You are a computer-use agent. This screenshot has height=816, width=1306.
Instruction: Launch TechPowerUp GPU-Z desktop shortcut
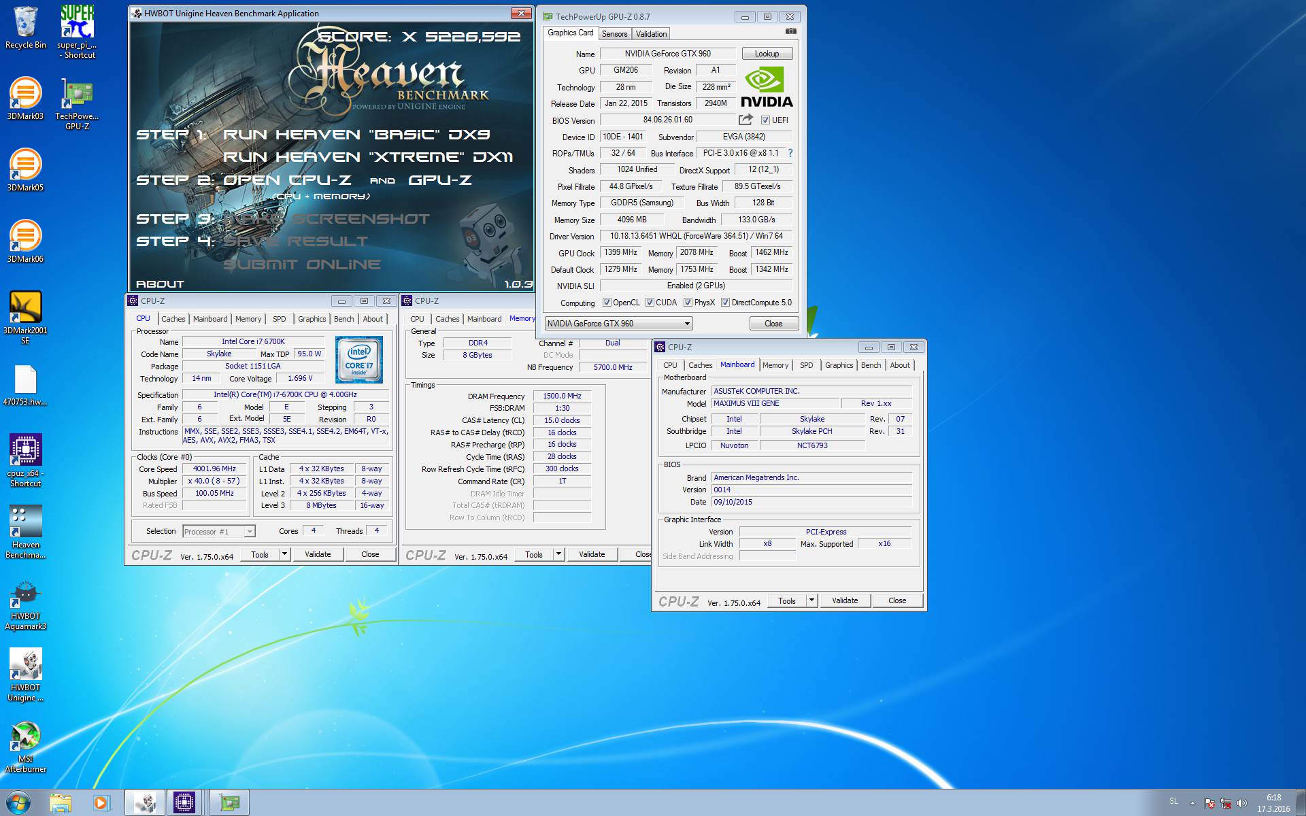pyautogui.click(x=77, y=103)
